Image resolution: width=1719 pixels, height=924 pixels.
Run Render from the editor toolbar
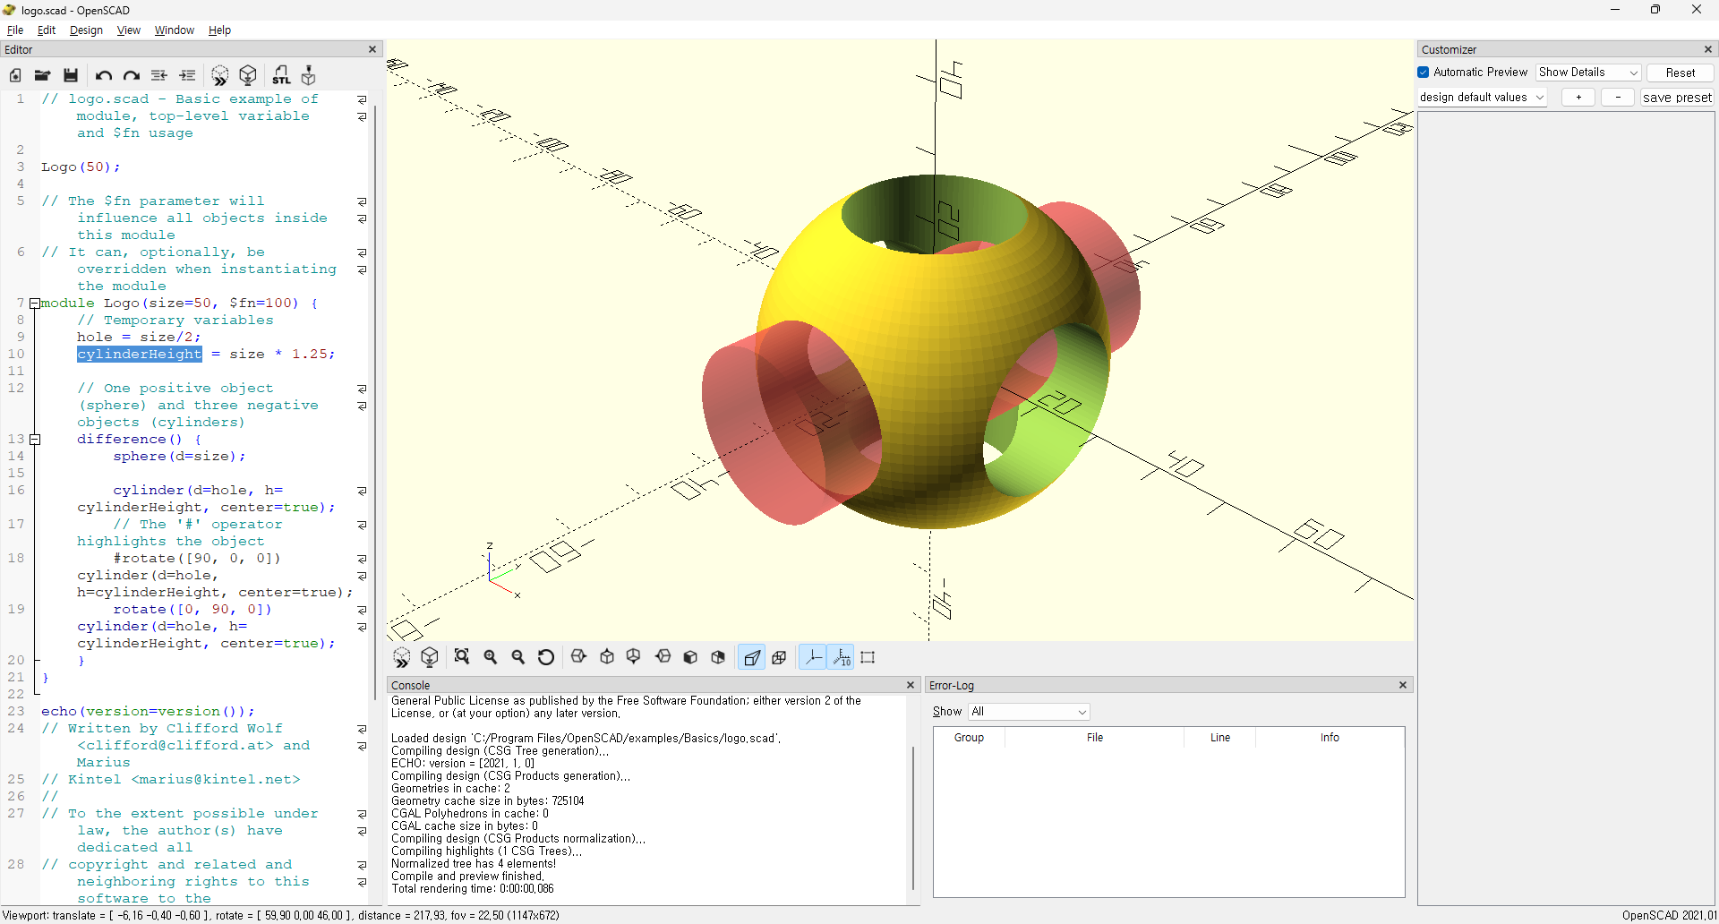(249, 75)
